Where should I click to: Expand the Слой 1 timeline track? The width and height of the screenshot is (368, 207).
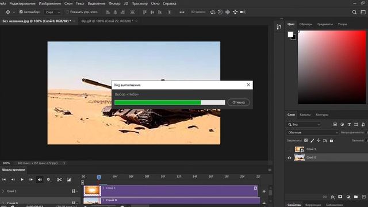pos(3,191)
